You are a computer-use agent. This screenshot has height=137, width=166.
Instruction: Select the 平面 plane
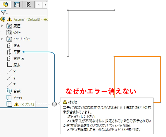[x=17, y=52]
